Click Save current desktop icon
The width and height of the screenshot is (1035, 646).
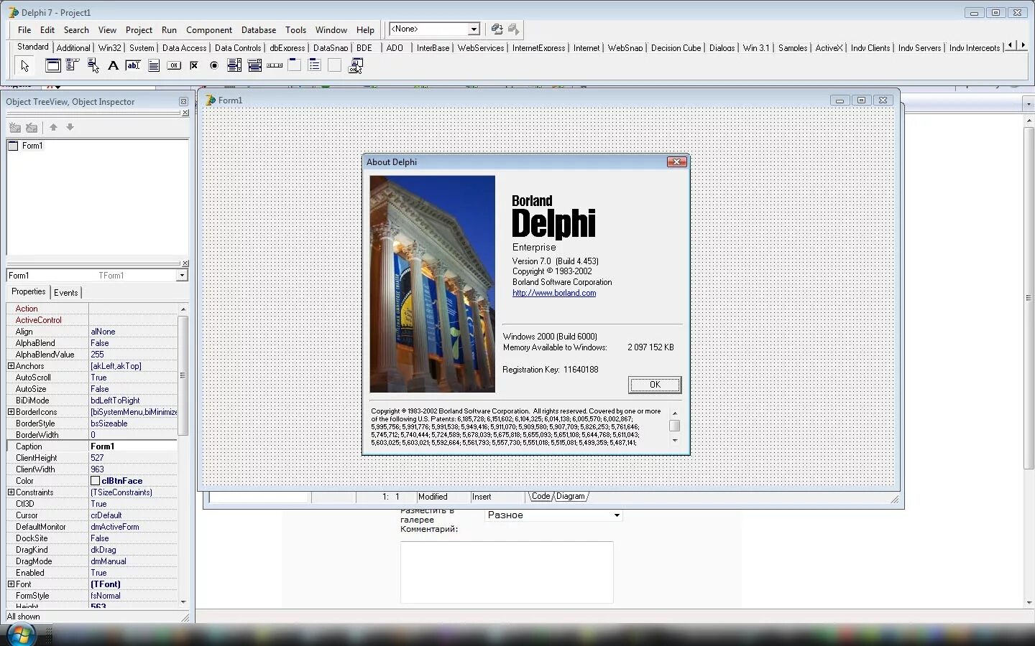(x=497, y=29)
